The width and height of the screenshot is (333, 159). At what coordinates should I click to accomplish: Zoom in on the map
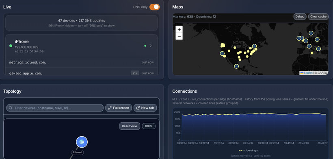(x=179, y=30)
